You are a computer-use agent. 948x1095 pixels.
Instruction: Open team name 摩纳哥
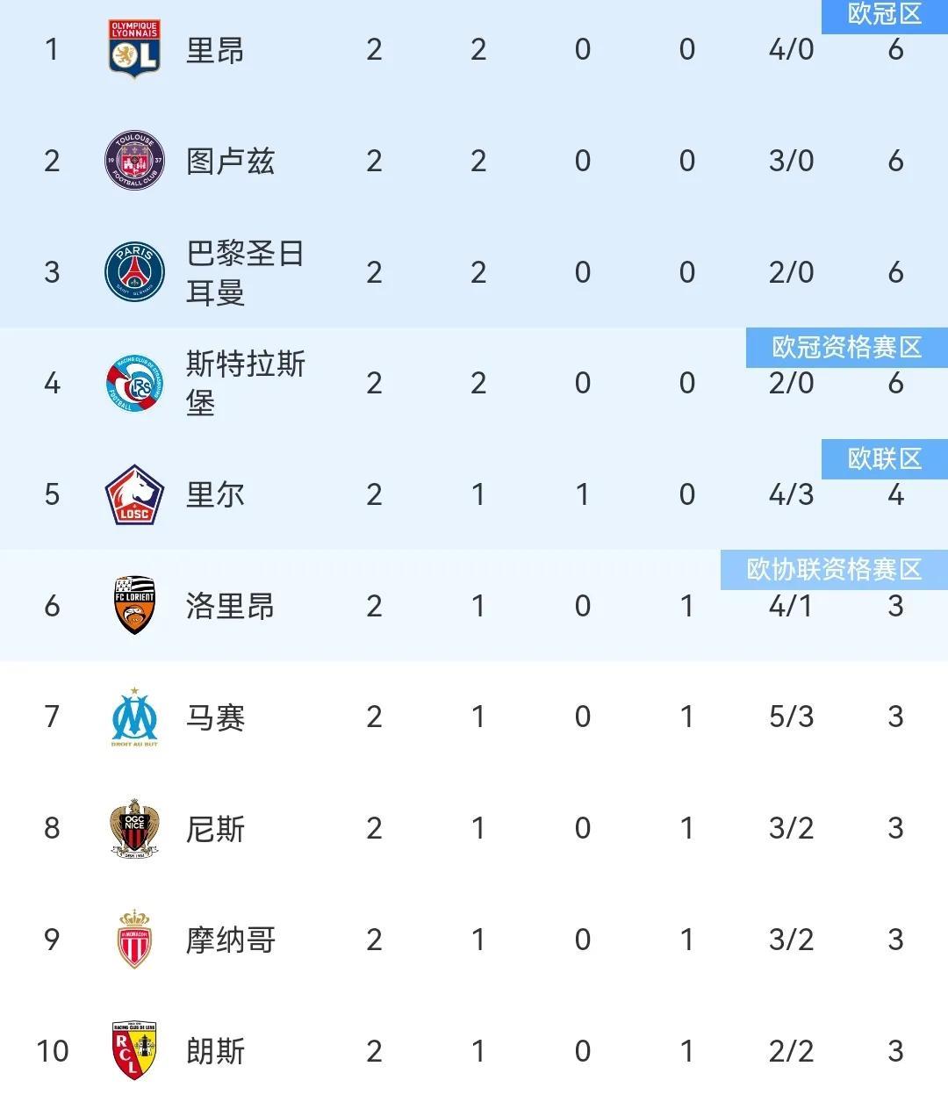point(230,940)
